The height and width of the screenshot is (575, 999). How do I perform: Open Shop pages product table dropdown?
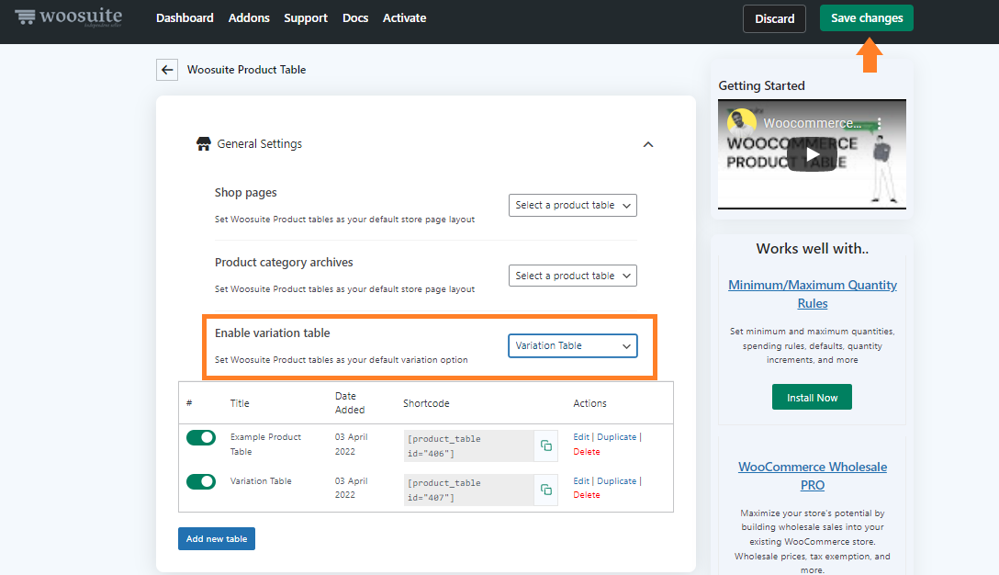[572, 205]
